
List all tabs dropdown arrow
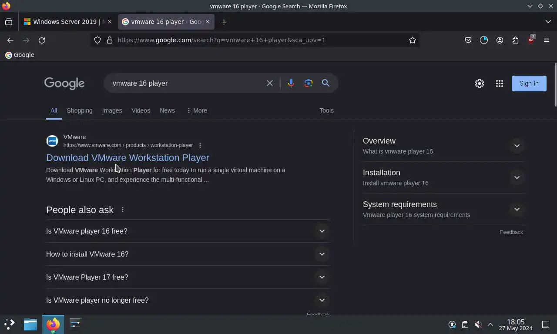coord(548,22)
